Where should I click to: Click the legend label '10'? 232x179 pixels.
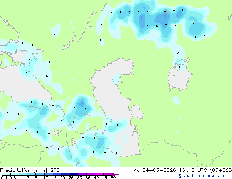click(x=46, y=178)
